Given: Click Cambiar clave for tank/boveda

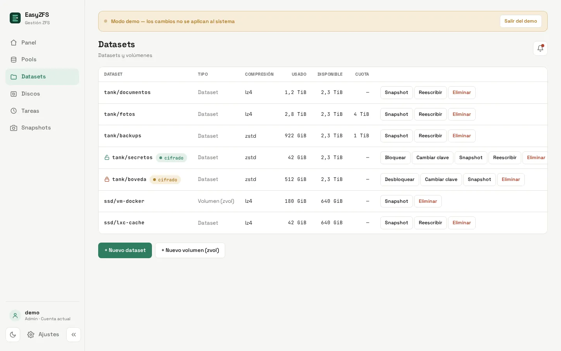Looking at the screenshot, I should (441, 179).
